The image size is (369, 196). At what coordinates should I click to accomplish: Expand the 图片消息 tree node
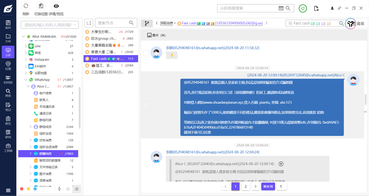click(31, 174)
